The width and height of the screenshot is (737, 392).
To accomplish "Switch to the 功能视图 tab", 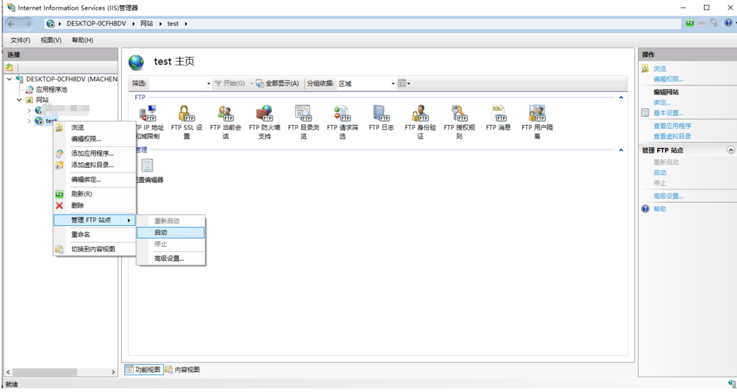I will click(144, 370).
